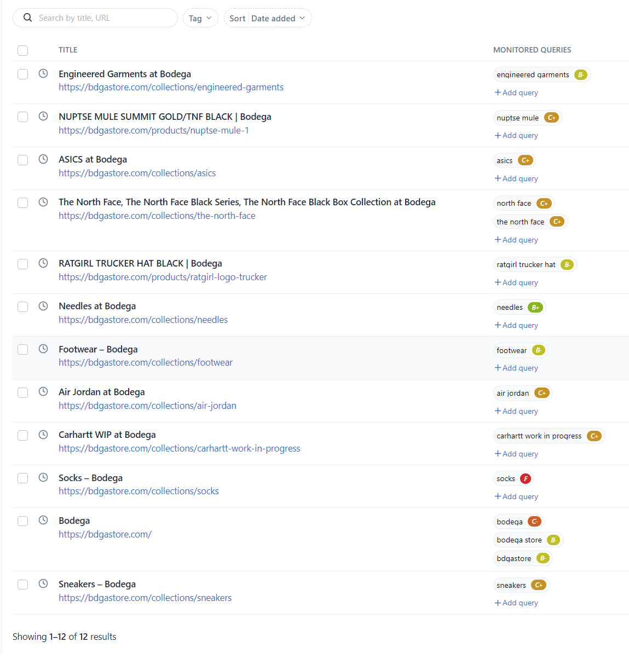
Task: Click clock icon beside Needles at Bodega
Action: click(43, 306)
